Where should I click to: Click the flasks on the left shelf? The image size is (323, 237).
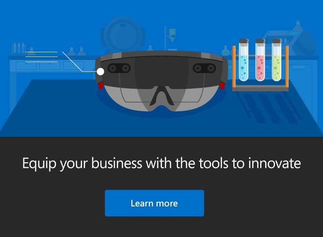[76, 51]
